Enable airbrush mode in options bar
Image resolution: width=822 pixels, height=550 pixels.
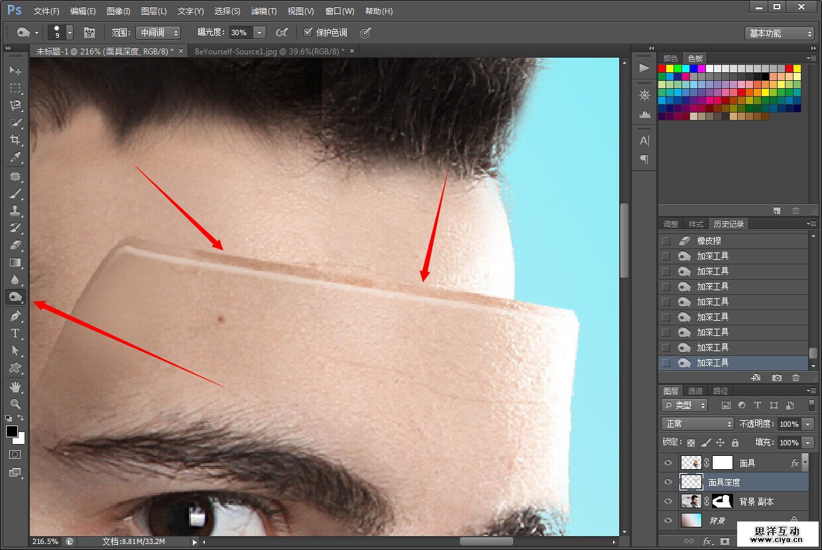click(x=282, y=32)
